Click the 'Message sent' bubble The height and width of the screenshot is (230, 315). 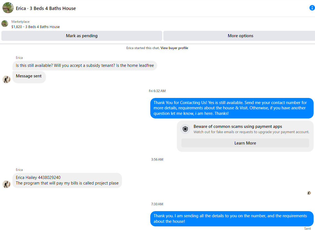point(29,77)
